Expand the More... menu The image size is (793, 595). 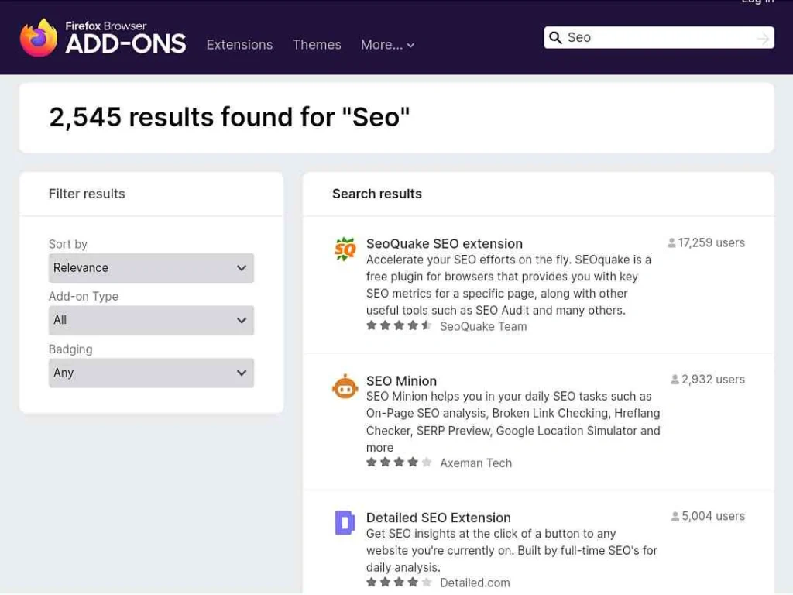(387, 45)
